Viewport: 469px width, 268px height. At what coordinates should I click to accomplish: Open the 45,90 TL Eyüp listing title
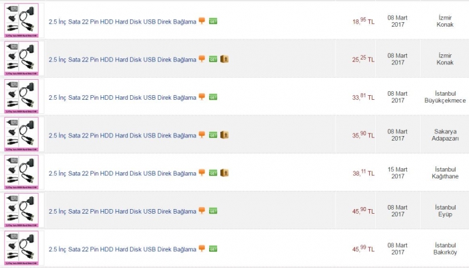pyautogui.click(x=122, y=211)
